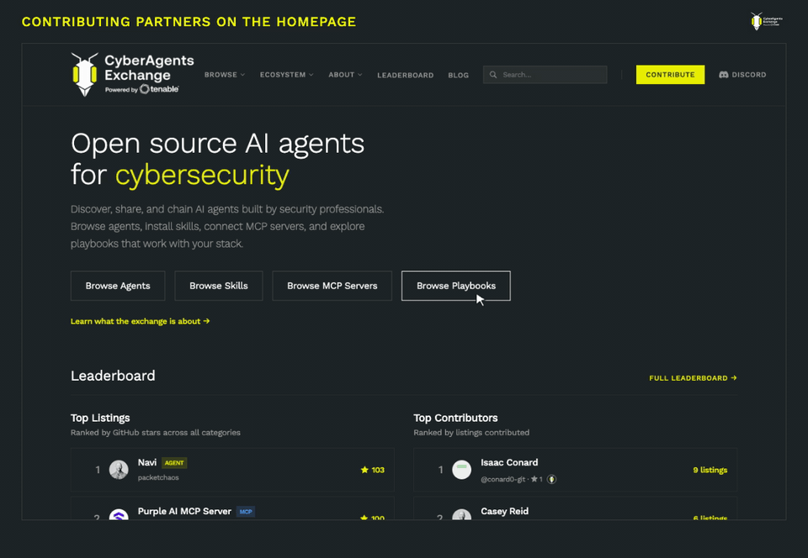Click the Browse MCP Servers button
The width and height of the screenshot is (808, 558).
point(332,286)
